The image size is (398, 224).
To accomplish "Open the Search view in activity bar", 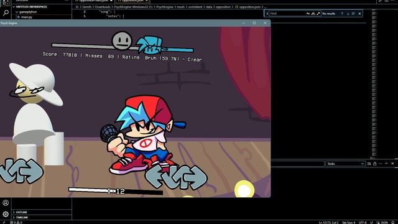I will point(6,12).
